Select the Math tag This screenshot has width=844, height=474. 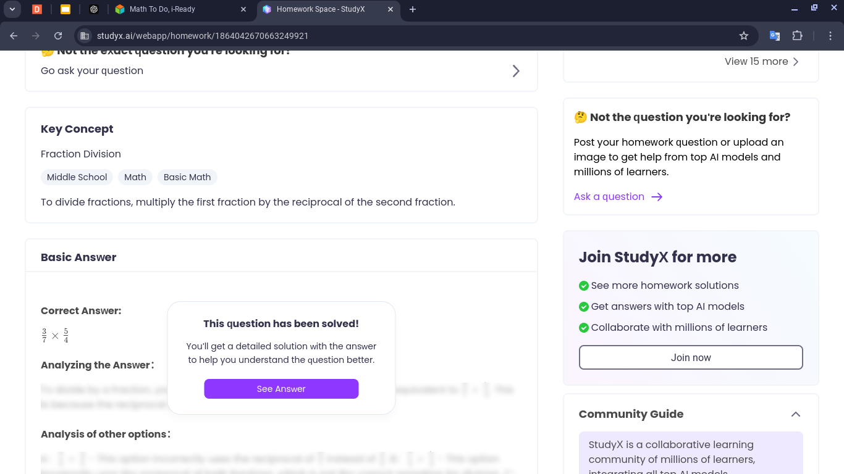pyautogui.click(x=135, y=177)
